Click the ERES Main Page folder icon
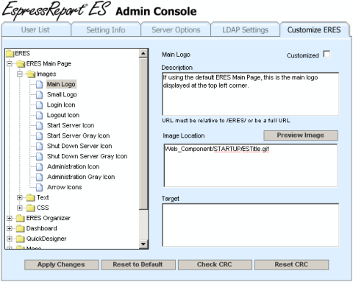Image resolution: width=353 pixels, height=282 pixels. pos(21,64)
